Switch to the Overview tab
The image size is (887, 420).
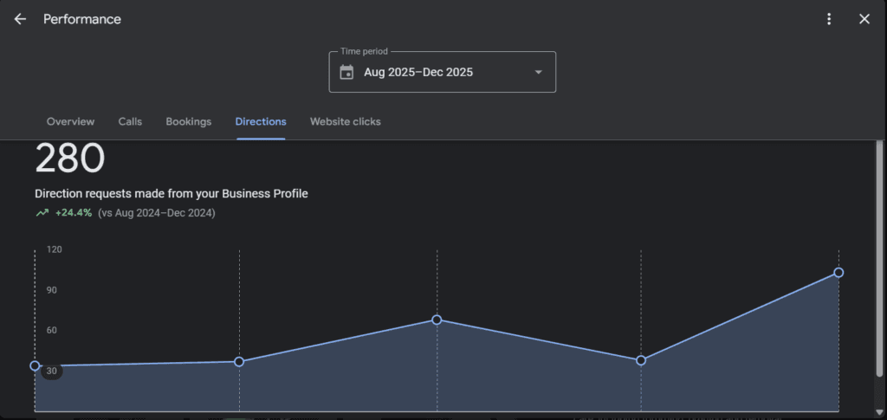click(70, 122)
